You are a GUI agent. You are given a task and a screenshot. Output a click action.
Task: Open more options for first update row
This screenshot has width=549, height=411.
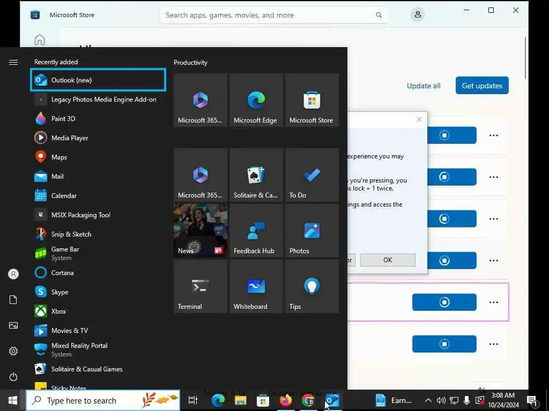coord(494,135)
